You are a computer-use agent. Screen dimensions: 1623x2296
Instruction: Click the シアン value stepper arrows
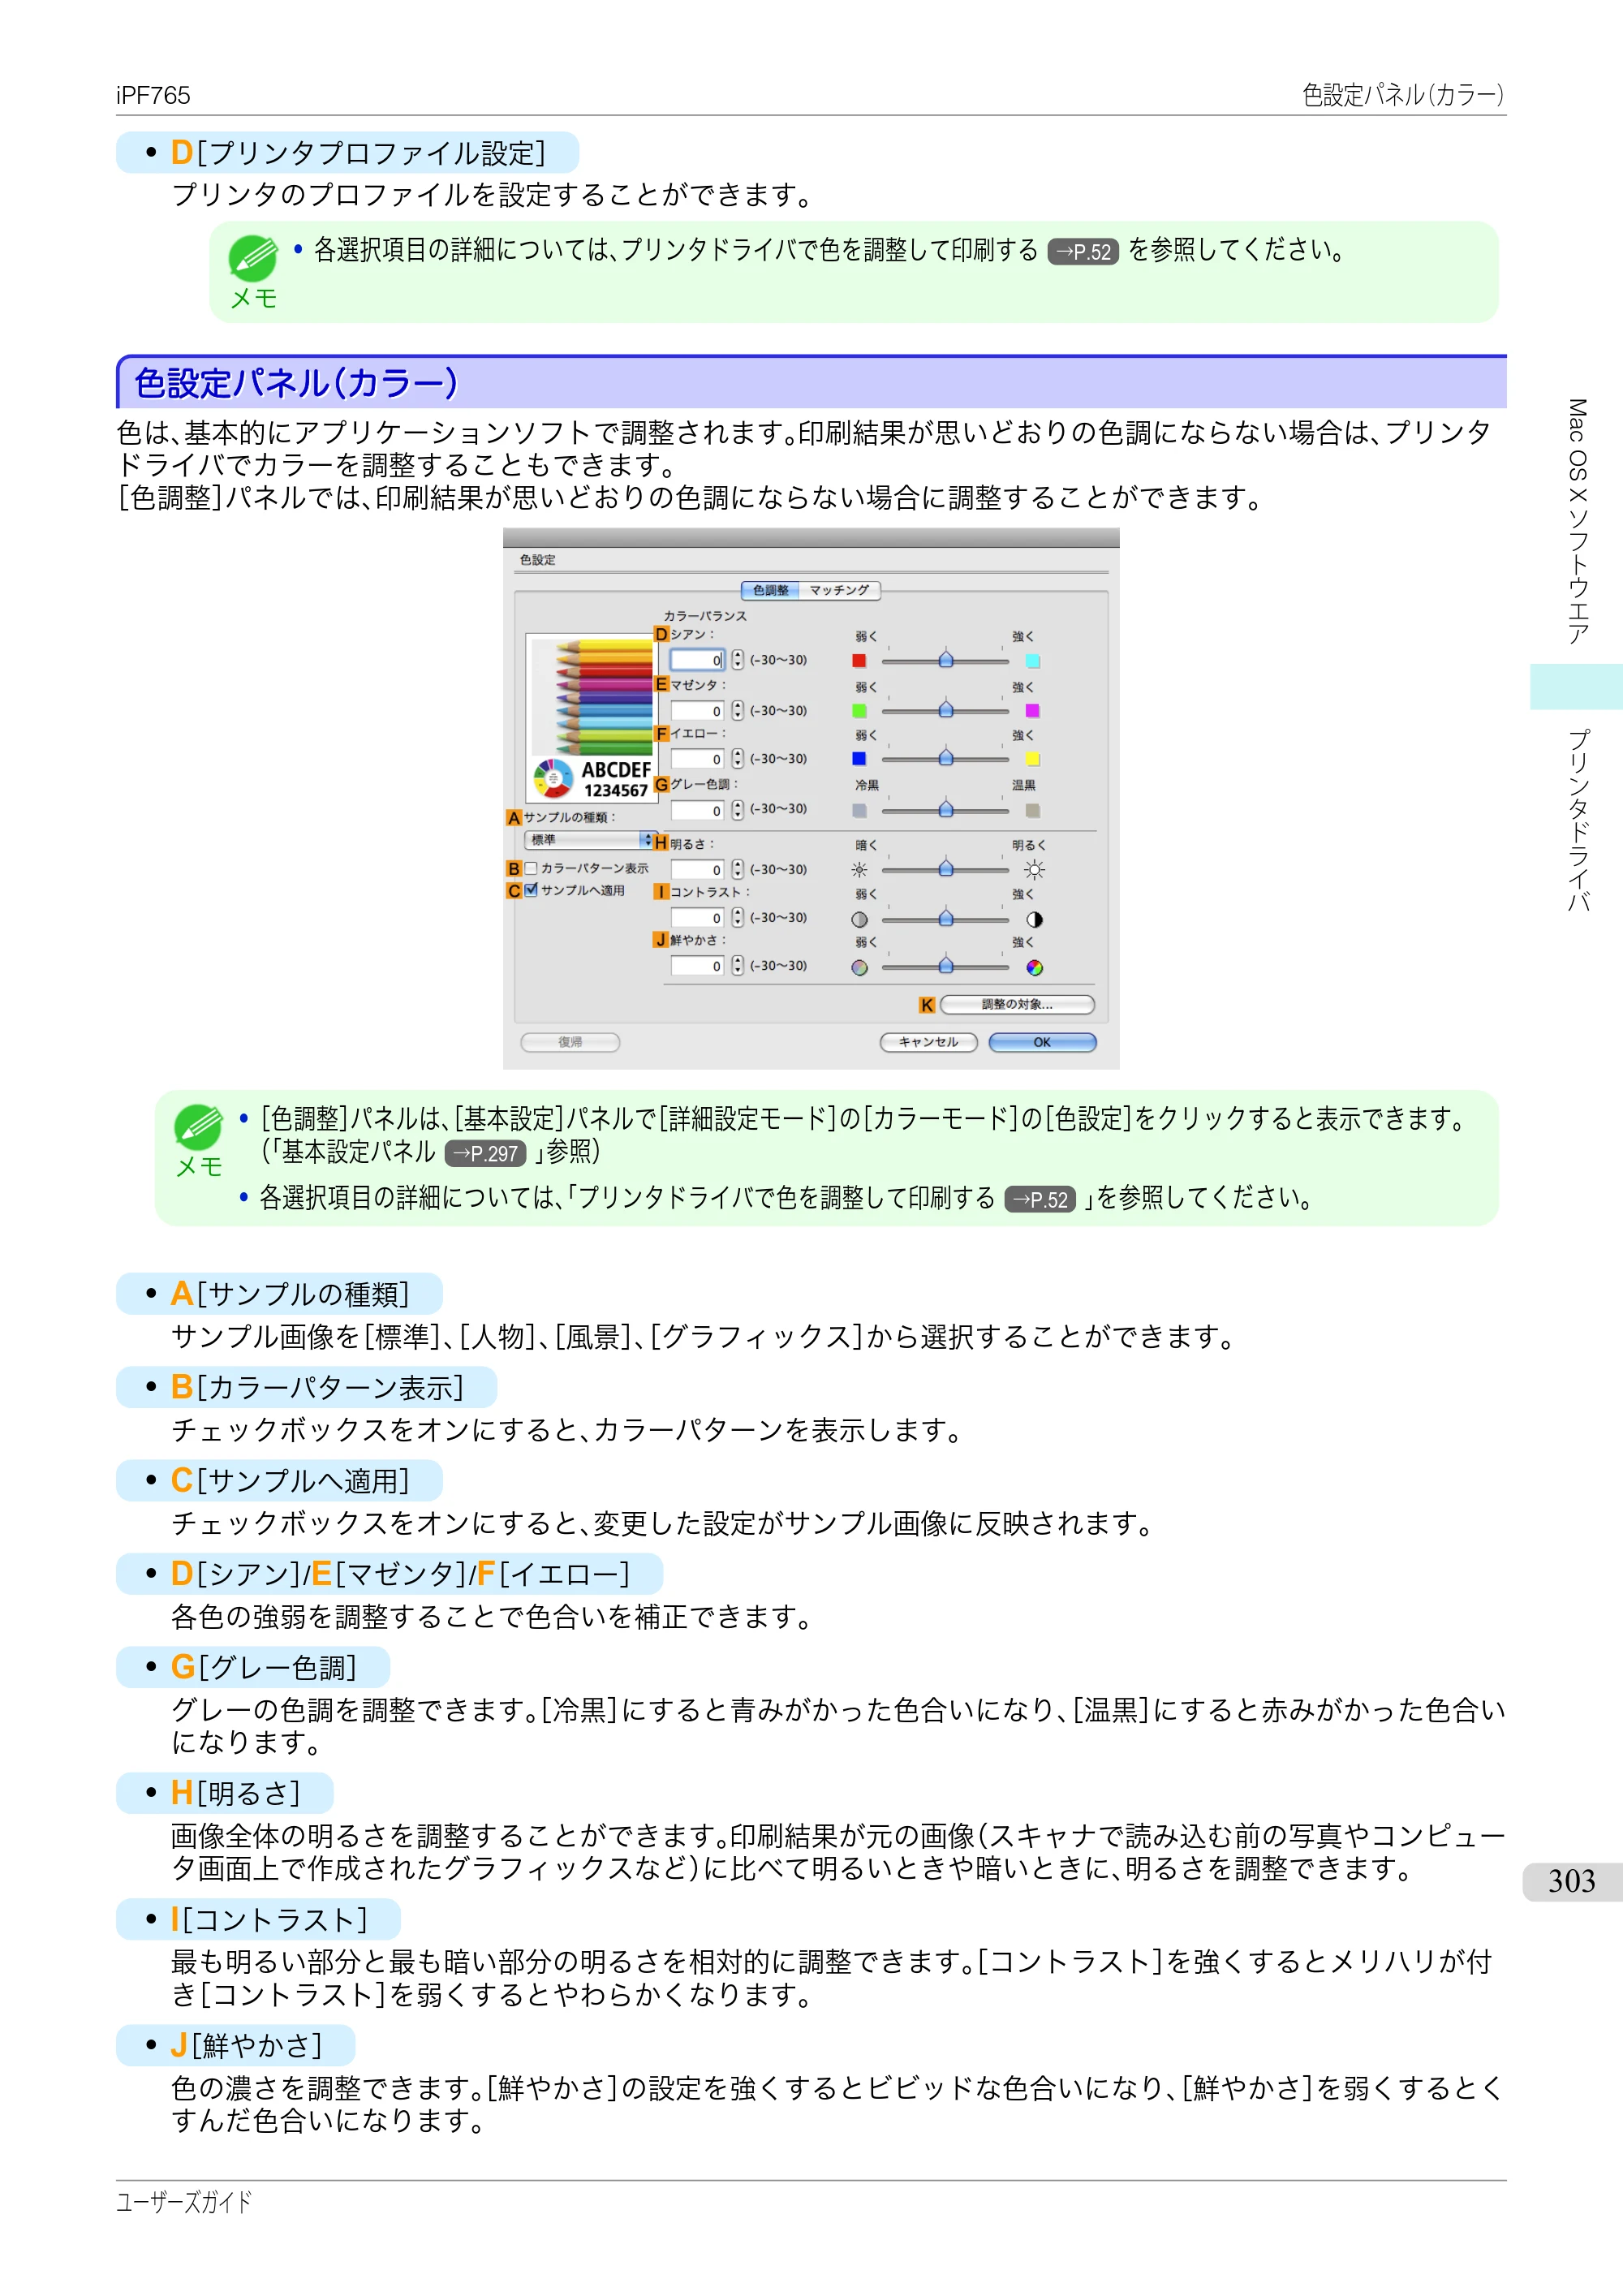coord(737,660)
